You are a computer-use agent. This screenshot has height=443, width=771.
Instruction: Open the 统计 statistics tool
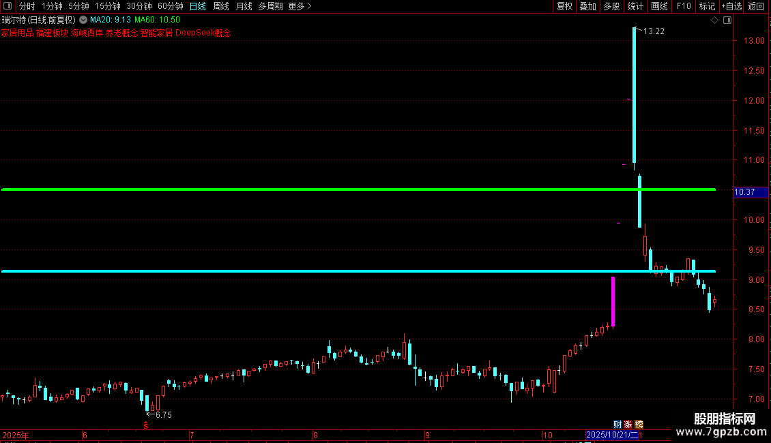pyautogui.click(x=635, y=6)
